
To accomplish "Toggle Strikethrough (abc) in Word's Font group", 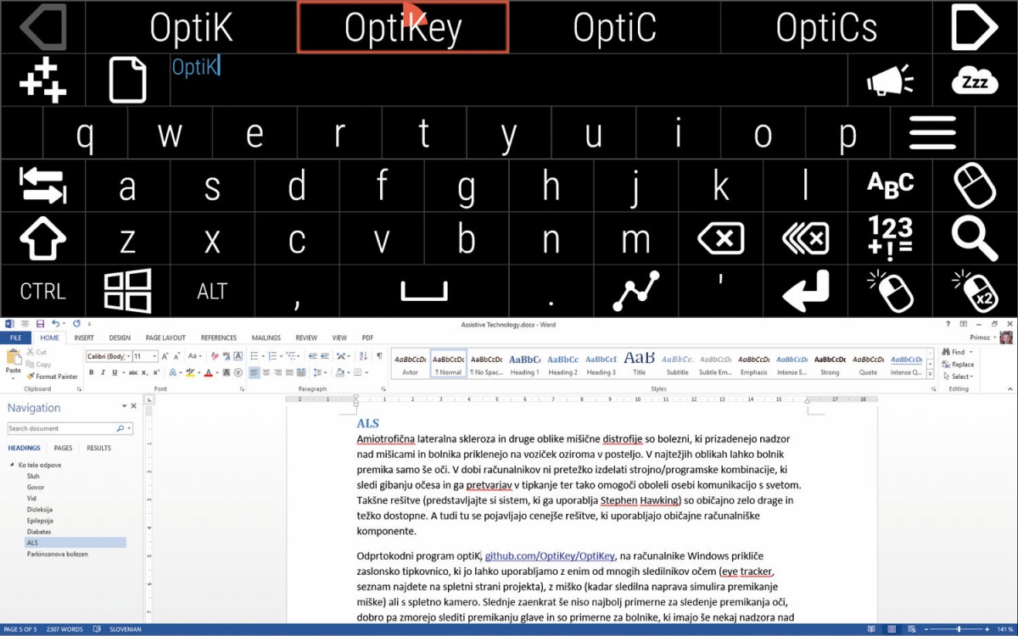I will (131, 372).
